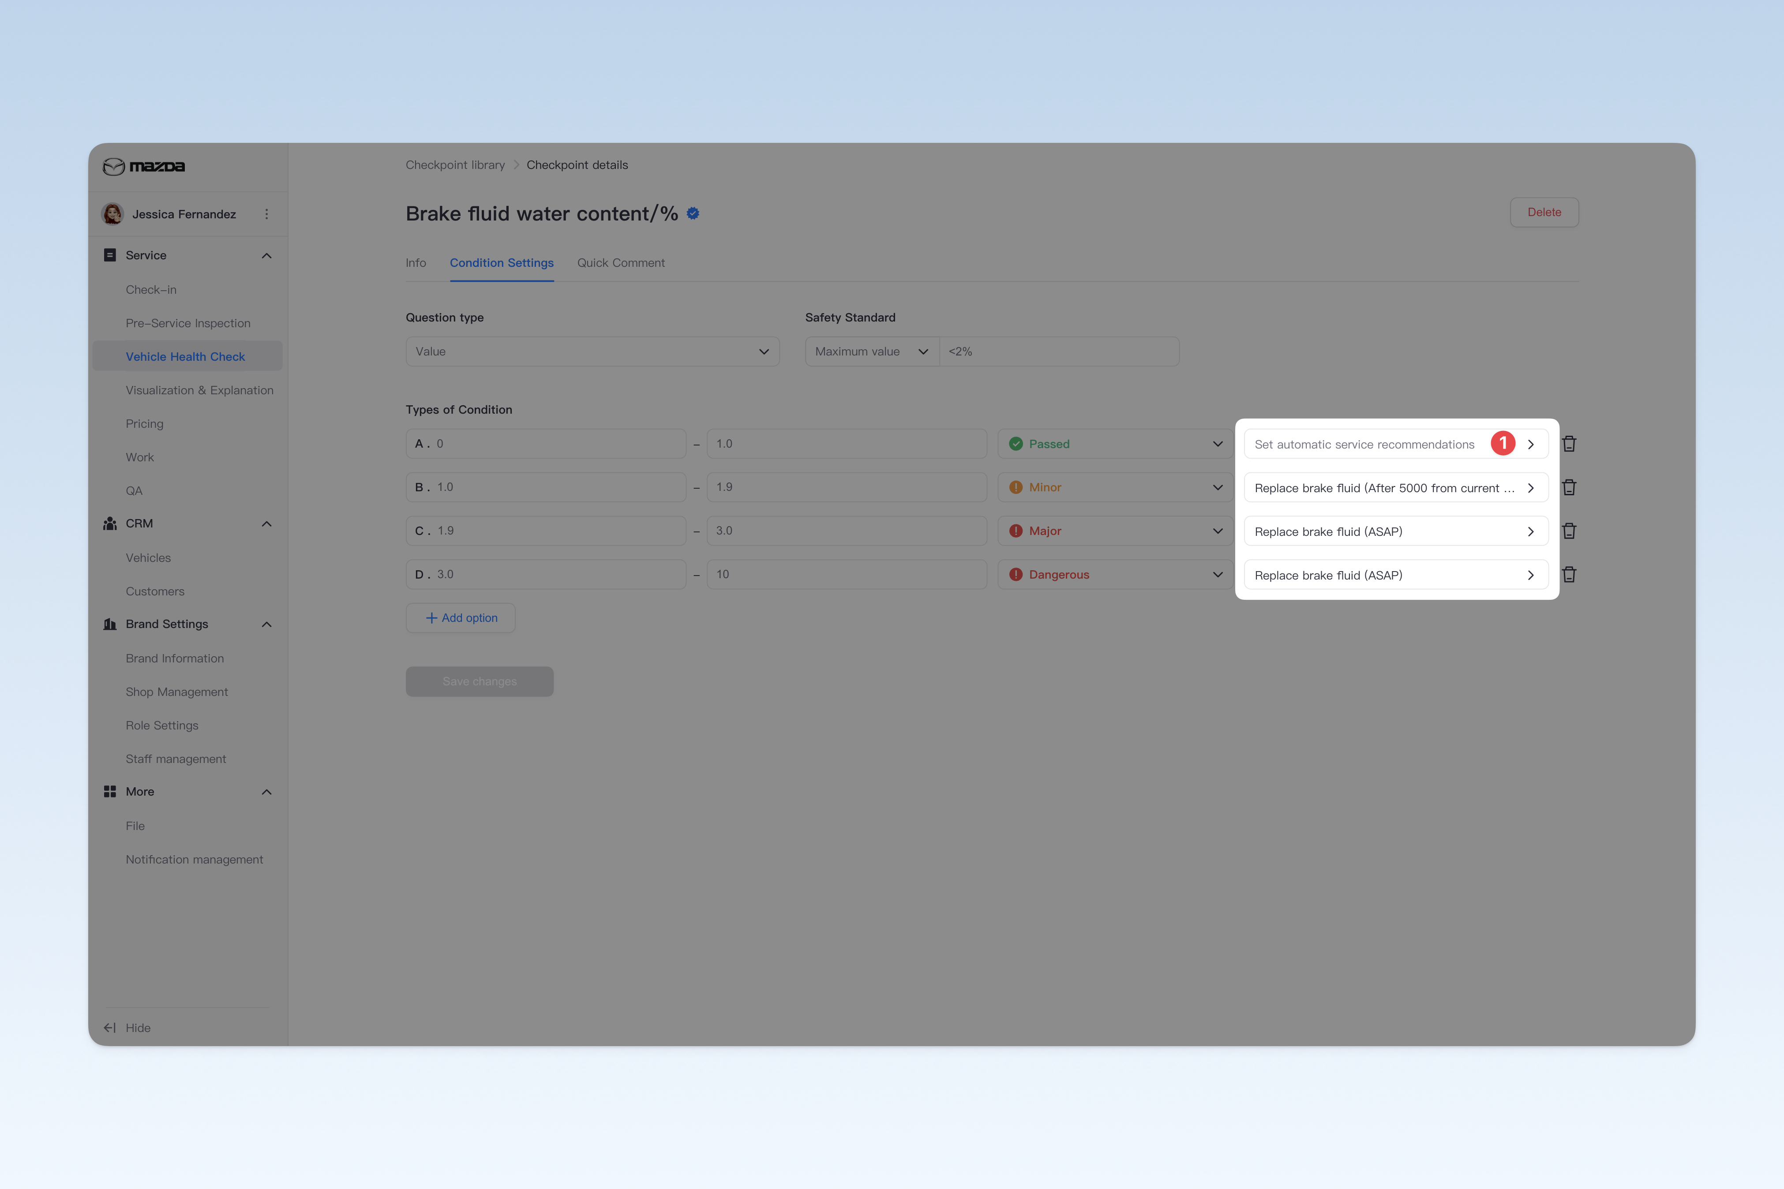Click row D upper value field 10
Viewport: 1784px width, 1189px height.
pyautogui.click(x=847, y=575)
